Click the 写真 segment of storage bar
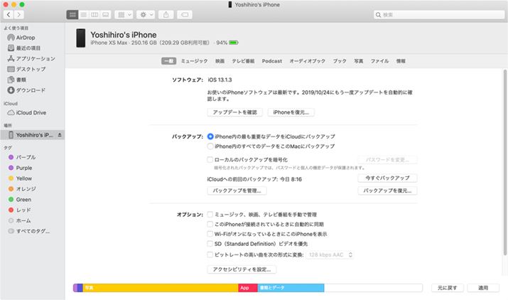 click(161, 288)
